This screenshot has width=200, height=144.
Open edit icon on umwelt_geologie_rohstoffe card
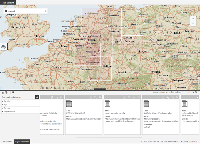(x=125, y=97)
